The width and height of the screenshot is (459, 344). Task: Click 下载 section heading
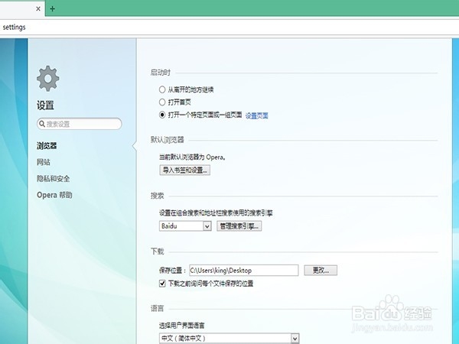157,252
